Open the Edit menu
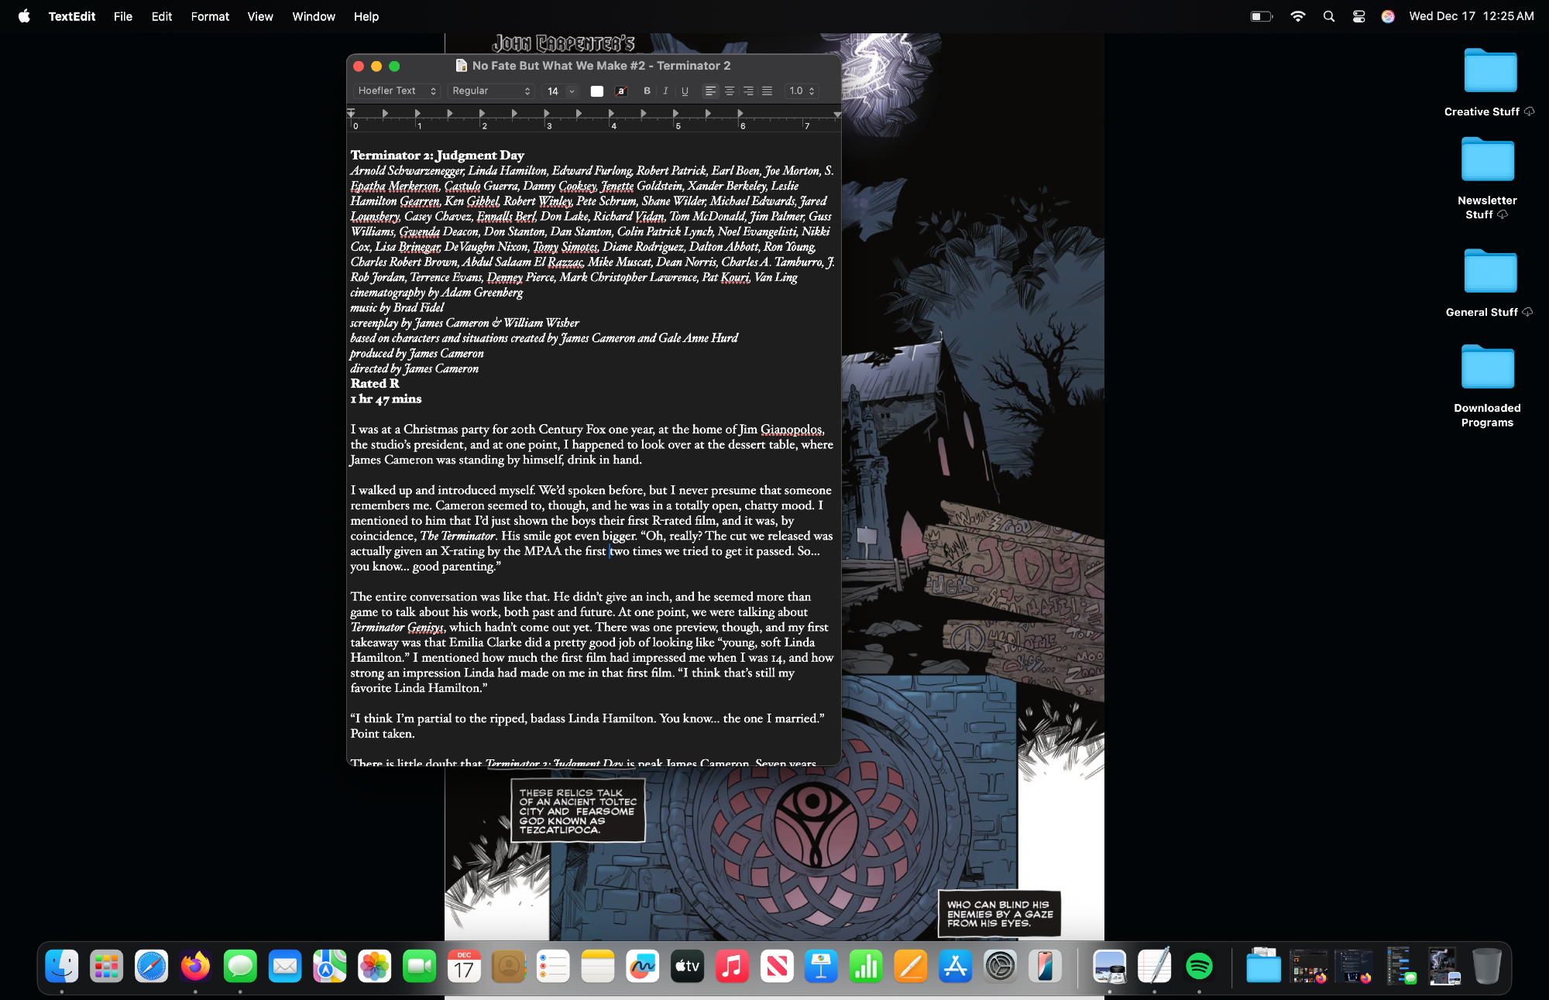 [x=161, y=16]
